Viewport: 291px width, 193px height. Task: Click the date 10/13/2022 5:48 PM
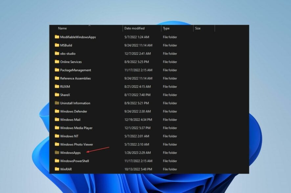(x=138, y=169)
